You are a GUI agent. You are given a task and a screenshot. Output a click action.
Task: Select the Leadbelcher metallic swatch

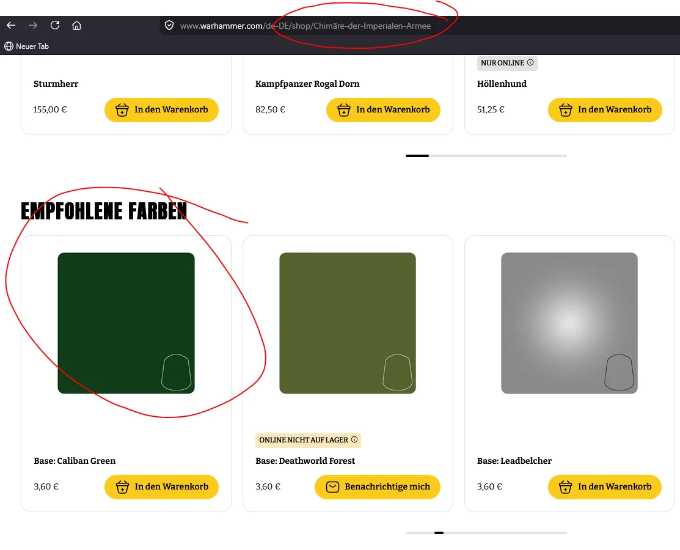coord(569,323)
